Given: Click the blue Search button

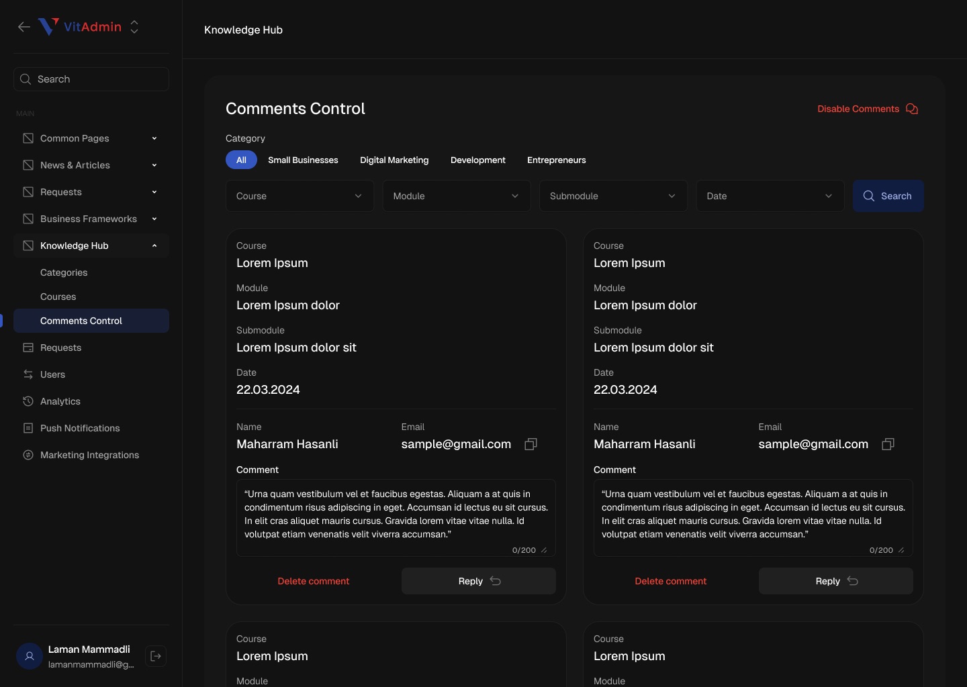Looking at the screenshot, I should [888, 196].
